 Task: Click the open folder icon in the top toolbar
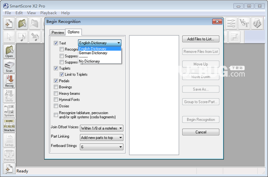[22, 23]
